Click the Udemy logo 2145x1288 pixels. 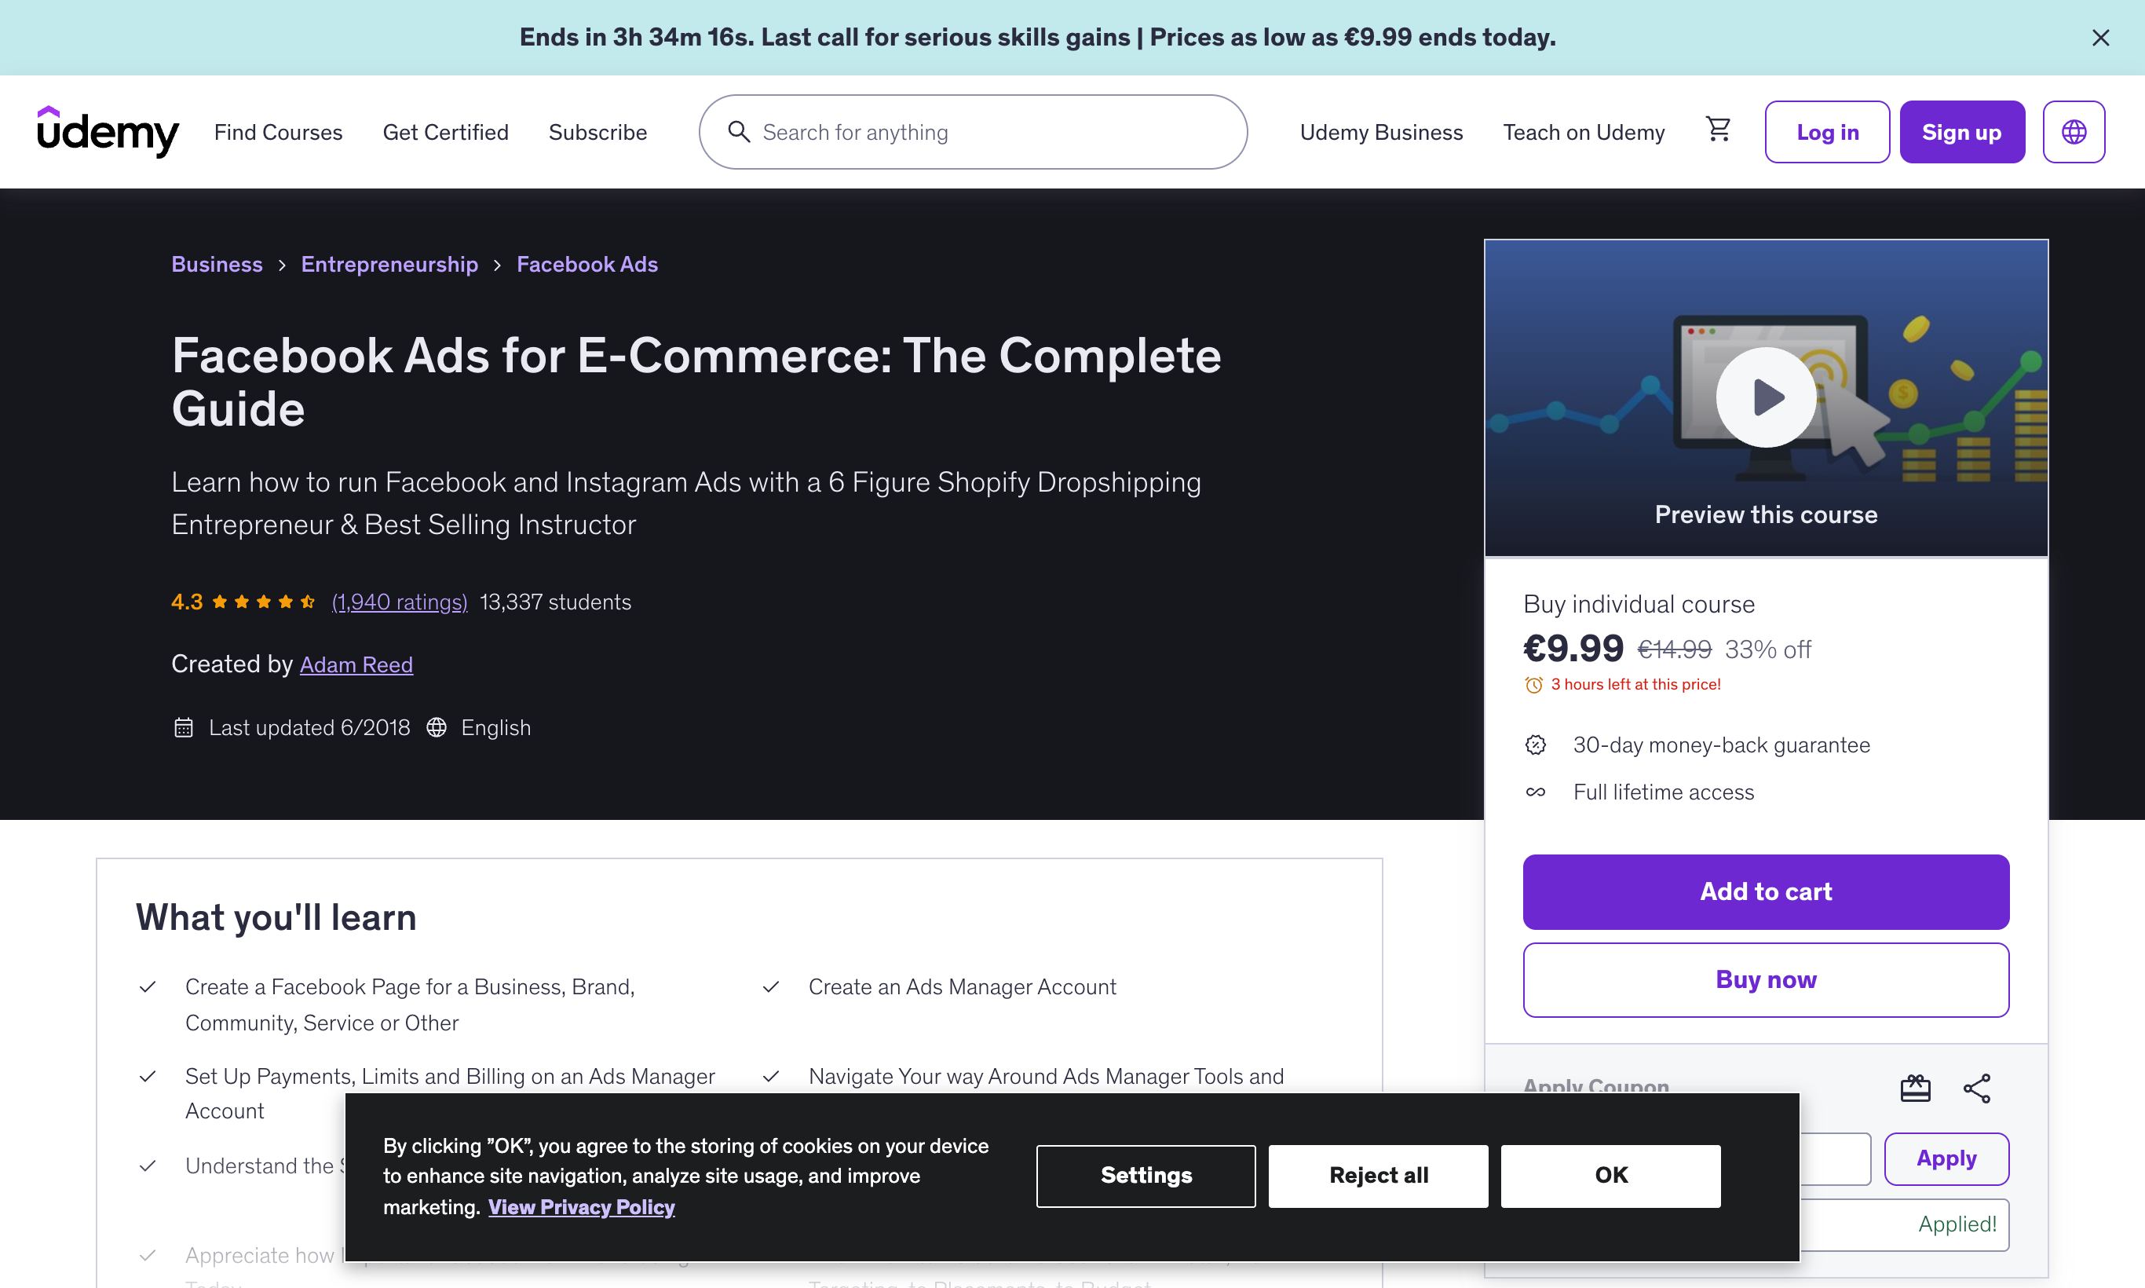tap(108, 132)
